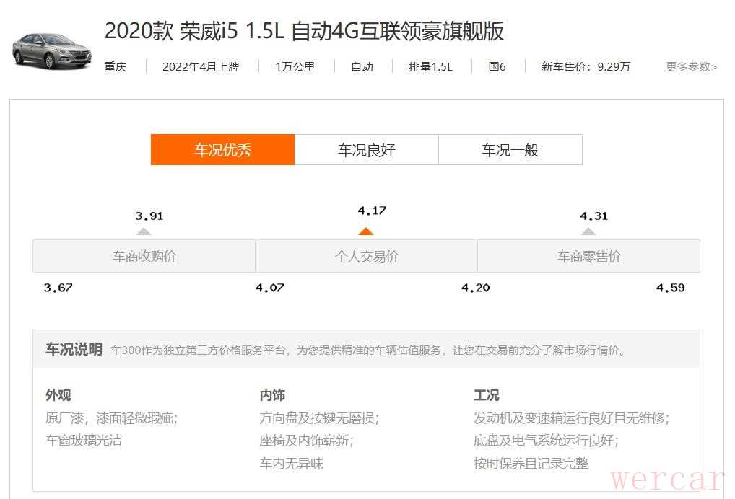Click the upper bound price 4.59
The image size is (735, 499).
(670, 288)
